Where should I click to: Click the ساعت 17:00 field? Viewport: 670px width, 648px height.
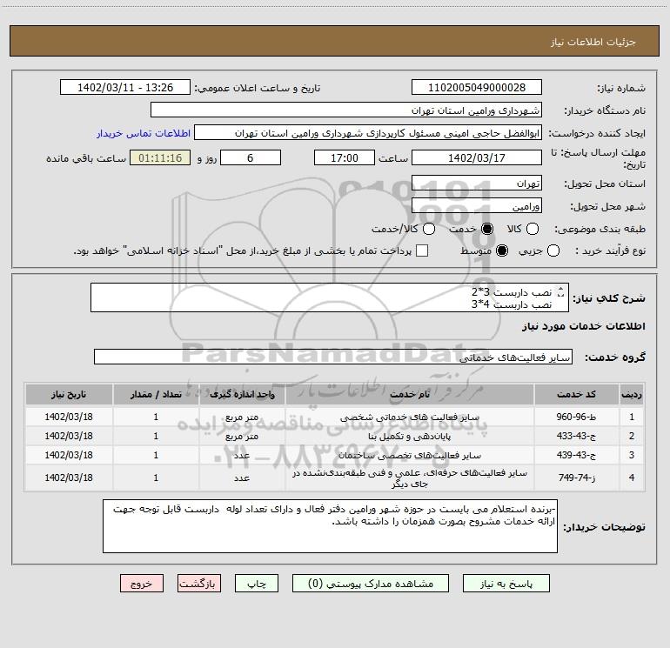coord(345,157)
